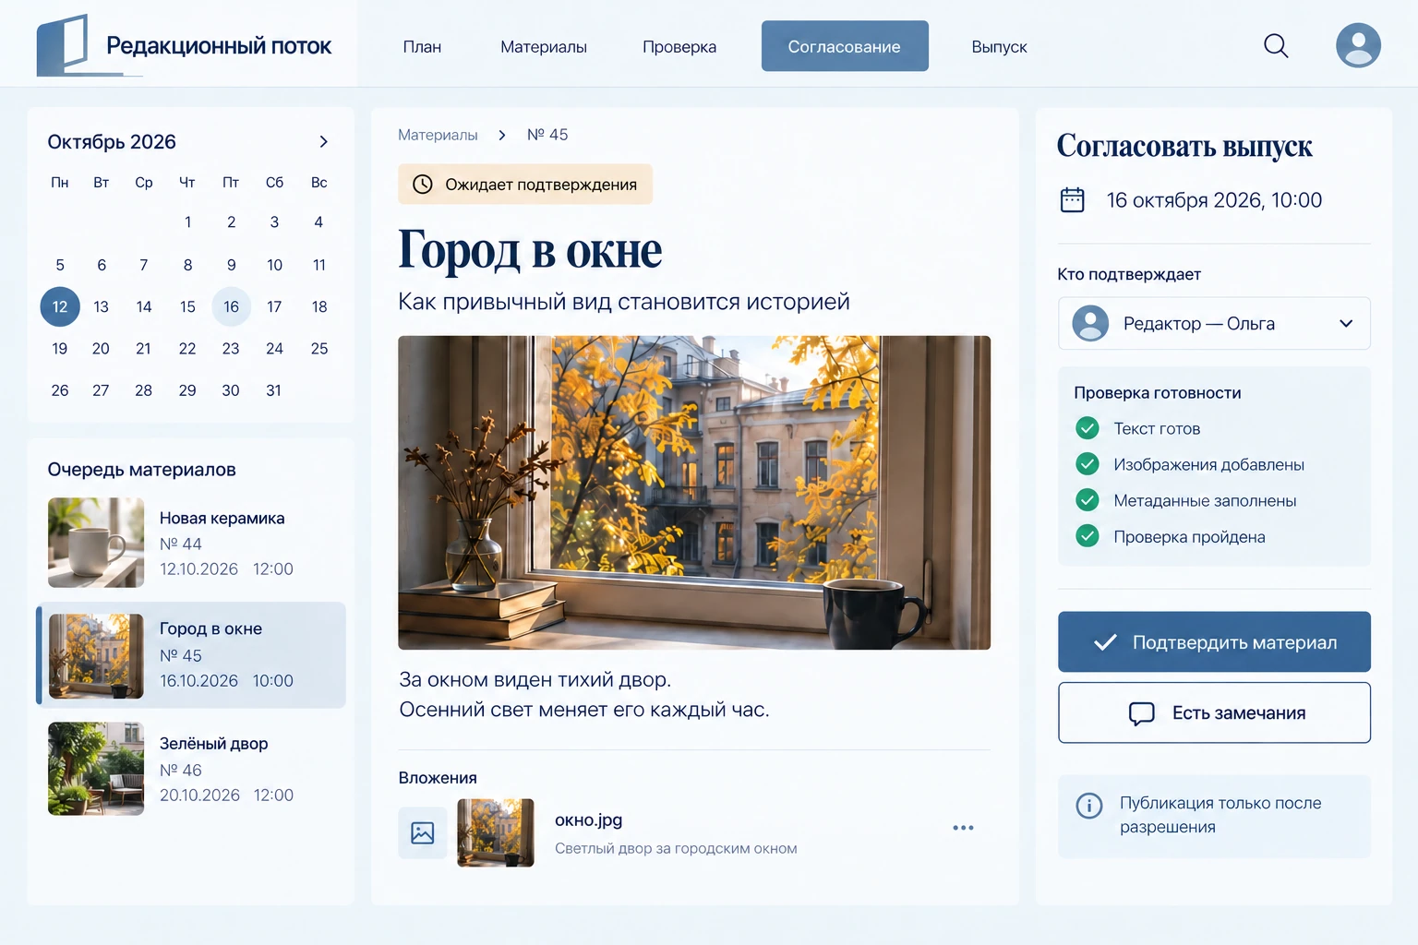Viewport: 1418px width, 945px height.
Task: Go to next month in calendar
Action: click(x=323, y=141)
